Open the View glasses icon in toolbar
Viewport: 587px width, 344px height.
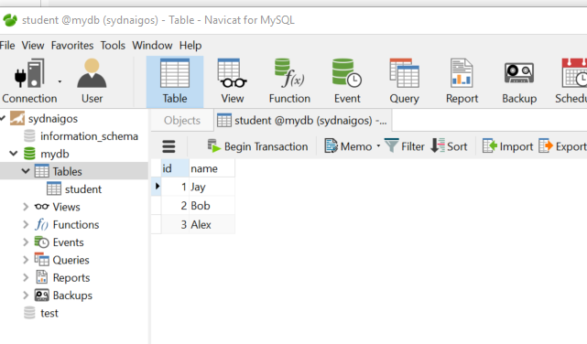pyautogui.click(x=232, y=73)
